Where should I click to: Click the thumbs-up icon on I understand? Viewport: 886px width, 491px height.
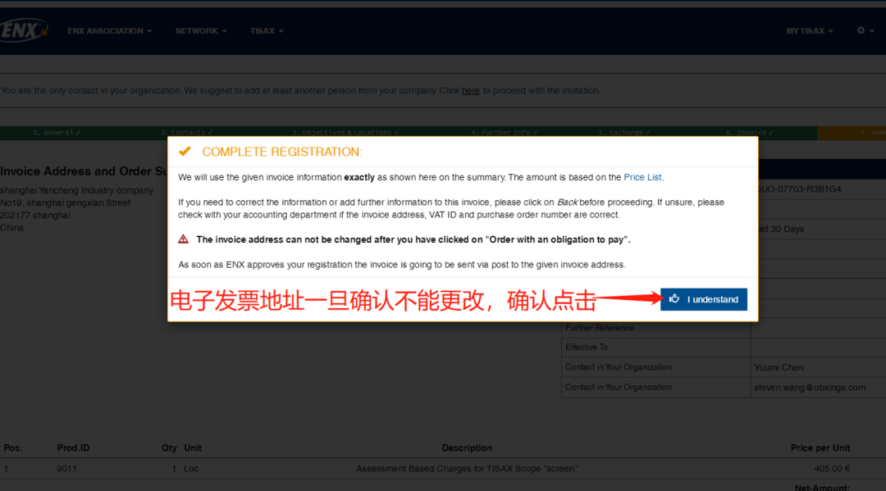(674, 298)
